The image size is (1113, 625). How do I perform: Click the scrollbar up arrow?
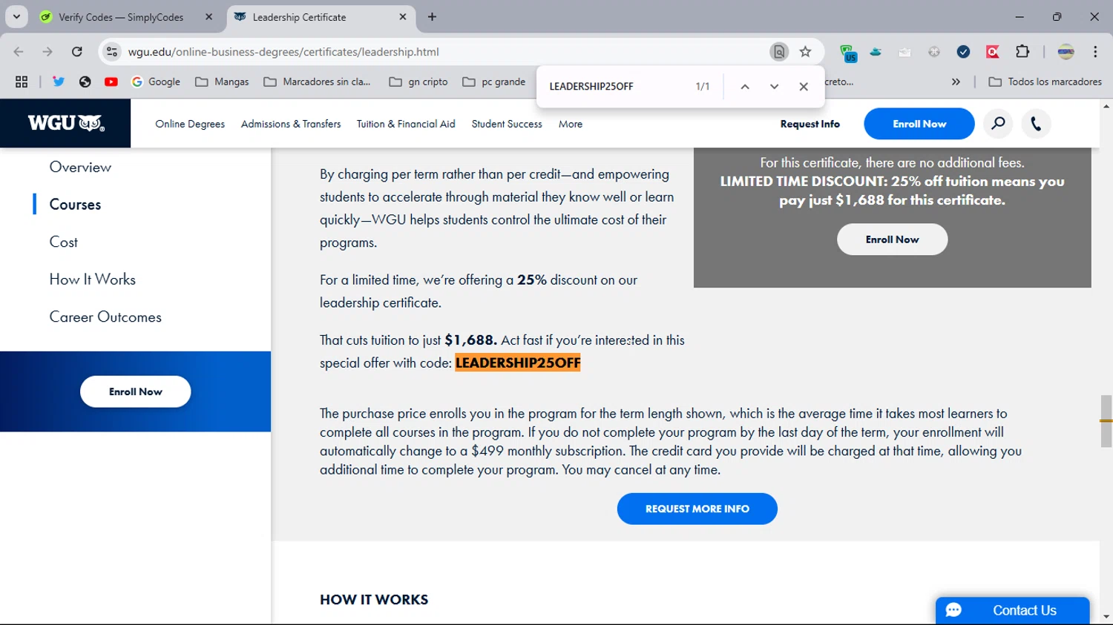tap(1106, 106)
